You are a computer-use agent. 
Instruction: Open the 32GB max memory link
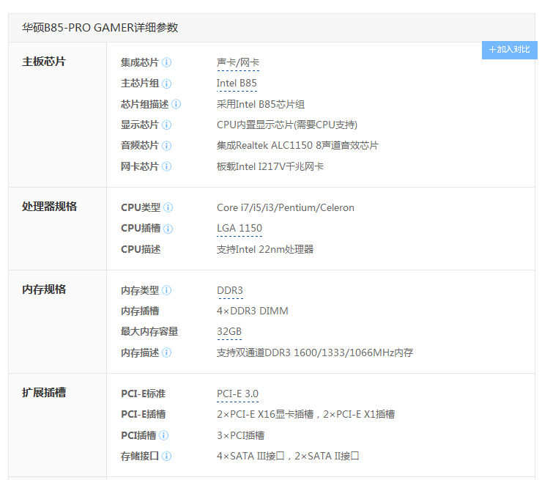click(229, 331)
